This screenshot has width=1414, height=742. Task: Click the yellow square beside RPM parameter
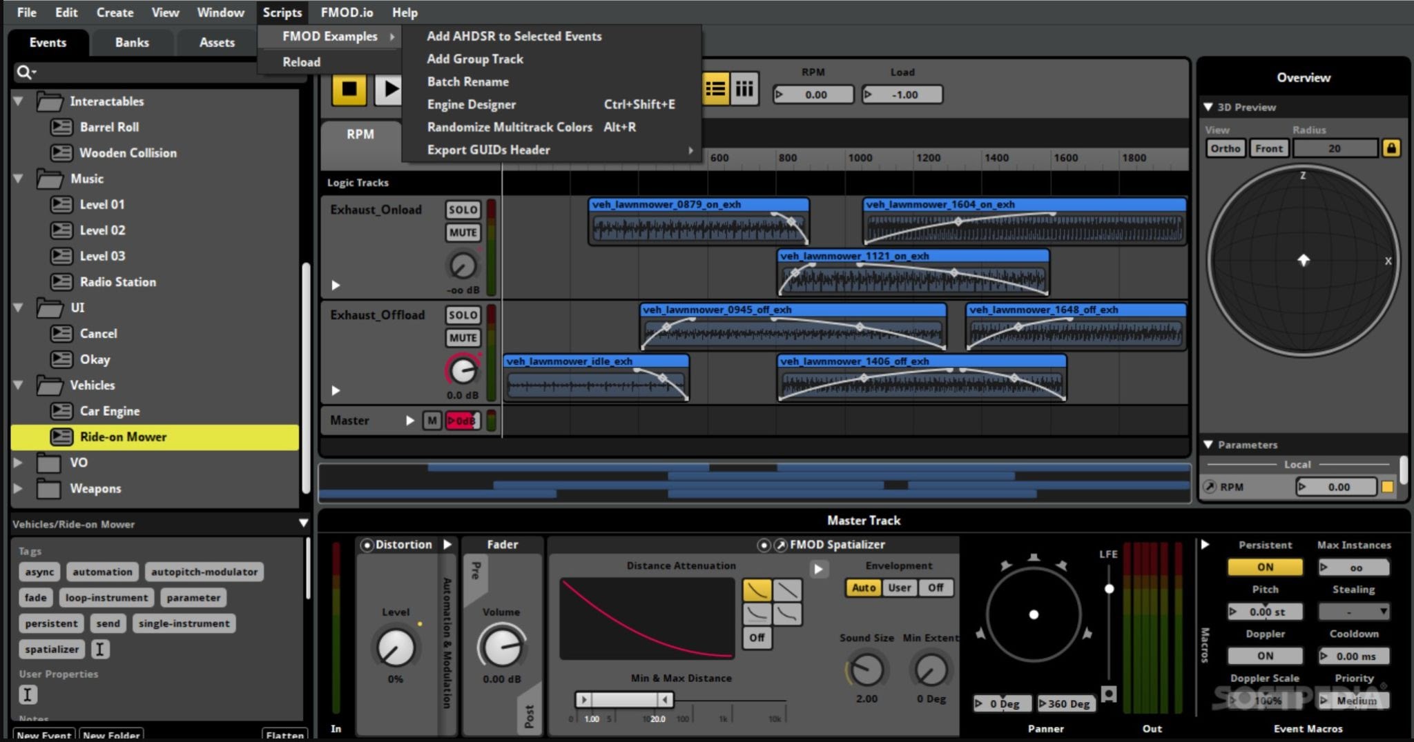pos(1387,487)
